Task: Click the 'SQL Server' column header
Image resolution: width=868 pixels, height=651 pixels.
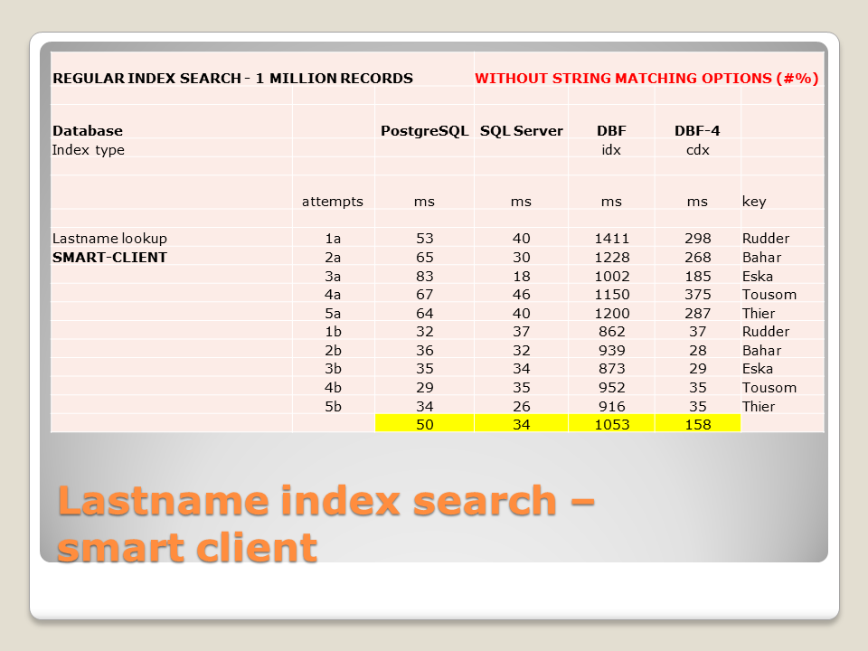Action: coord(521,131)
